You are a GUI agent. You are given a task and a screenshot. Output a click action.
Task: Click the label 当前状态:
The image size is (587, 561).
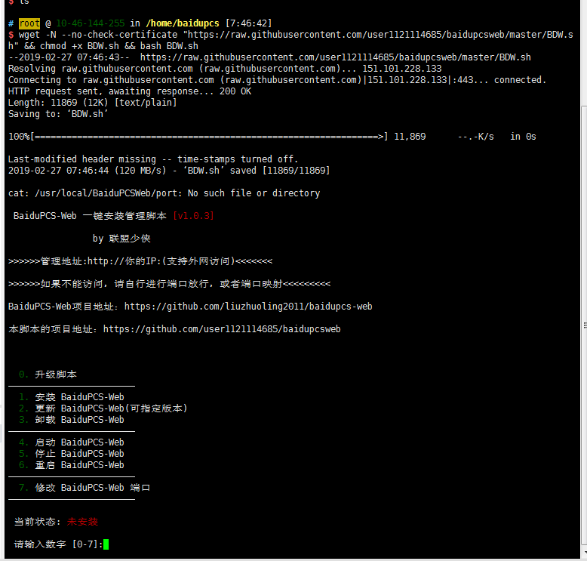tap(37, 522)
